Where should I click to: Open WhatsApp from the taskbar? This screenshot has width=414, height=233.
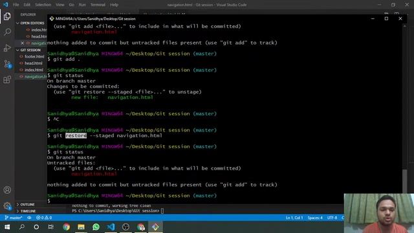pyautogui.click(x=96, y=227)
